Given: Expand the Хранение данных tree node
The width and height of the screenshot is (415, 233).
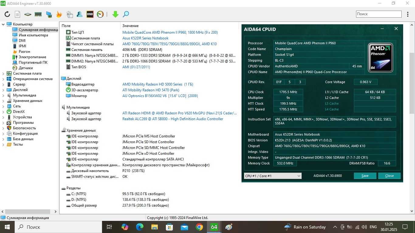Looking at the screenshot, I should click(3, 101).
